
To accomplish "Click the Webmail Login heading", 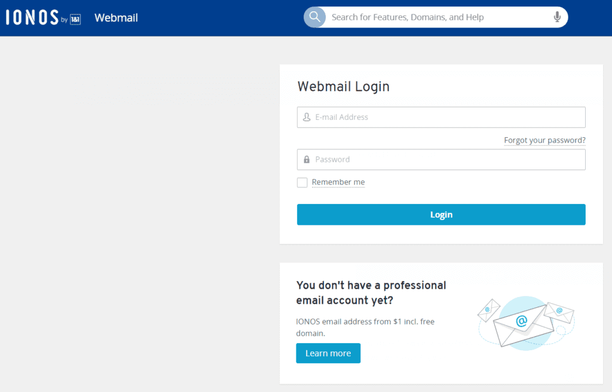I will (344, 87).
